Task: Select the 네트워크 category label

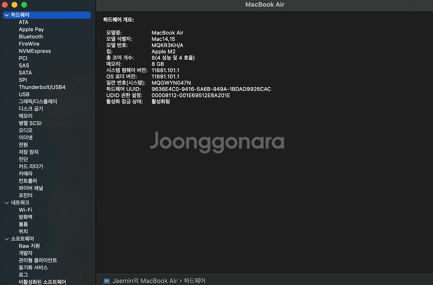Action: click(x=20, y=203)
